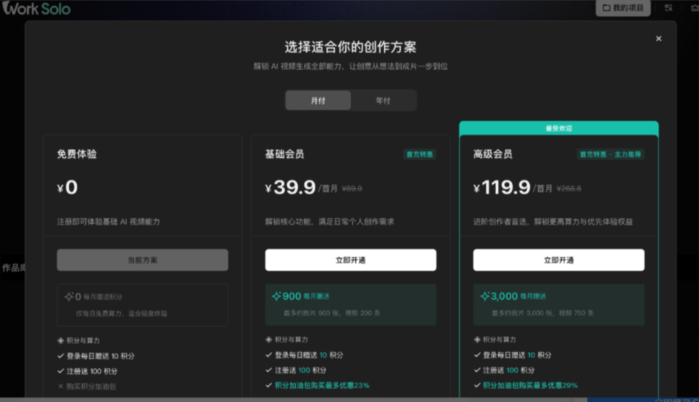Viewport: 699px width, 402px height.
Task: Click the 免费体验 plan title
Action: click(76, 154)
